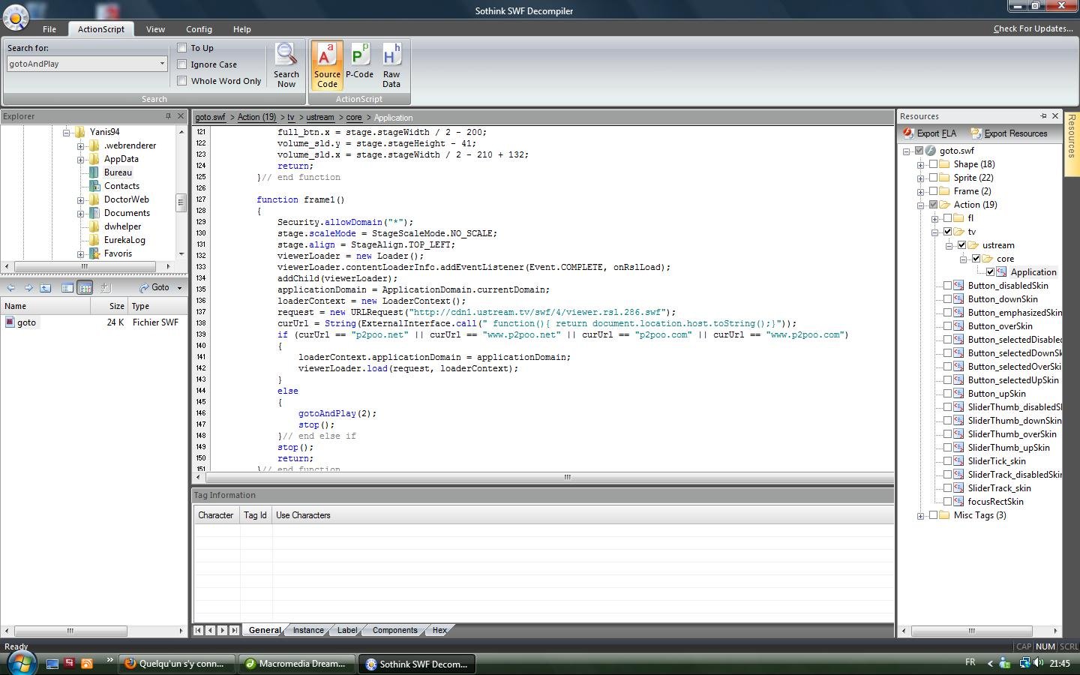The width and height of the screenshot is (1080, 675).
Task: Open Raw Data view
Action: coord(391,65)
